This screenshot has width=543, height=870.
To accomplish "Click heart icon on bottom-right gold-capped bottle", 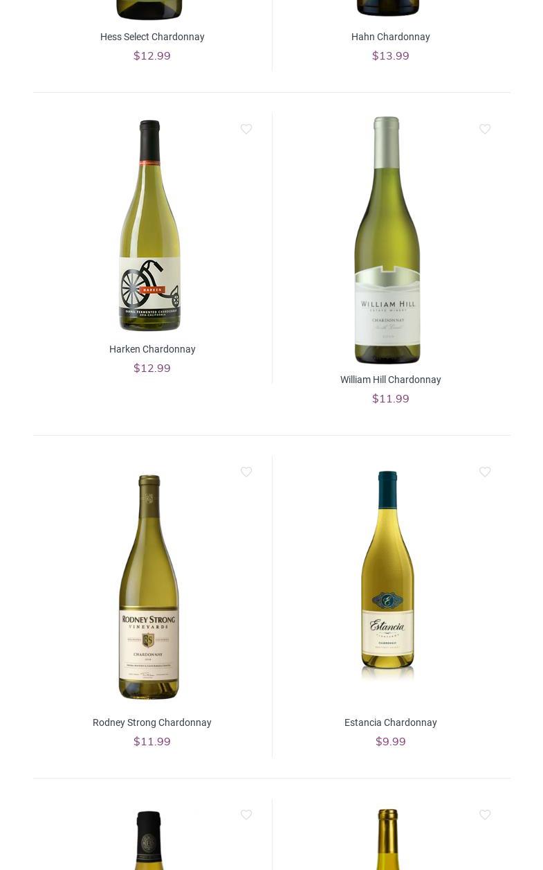I will pos(485,815).
